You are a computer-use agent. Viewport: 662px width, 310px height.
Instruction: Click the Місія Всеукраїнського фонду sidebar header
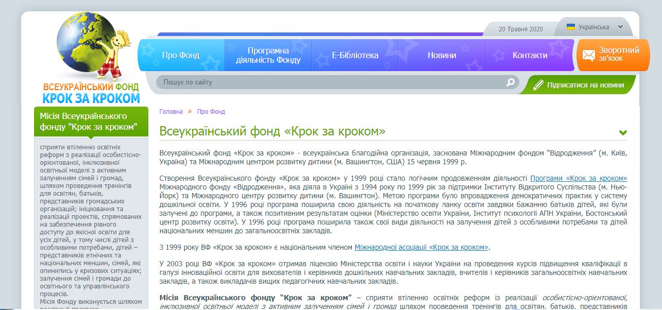click(x=91, y=122)
